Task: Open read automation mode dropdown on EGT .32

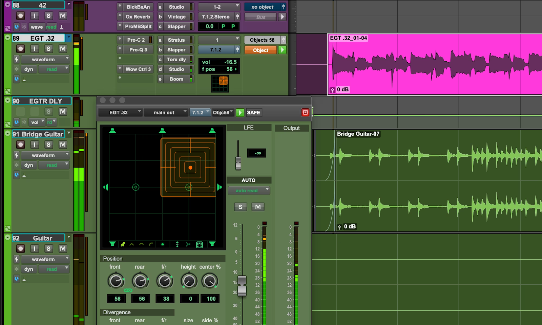Action: (54, 69)
